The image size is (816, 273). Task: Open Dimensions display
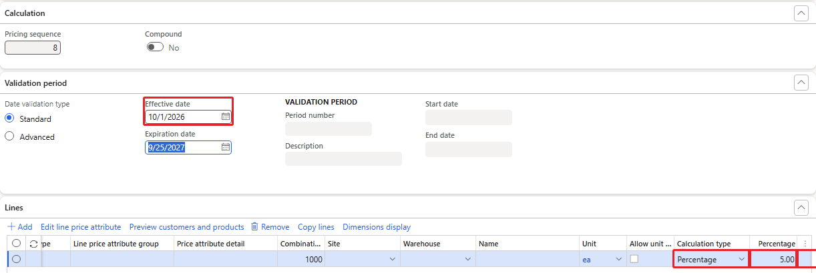coord(377,227)
